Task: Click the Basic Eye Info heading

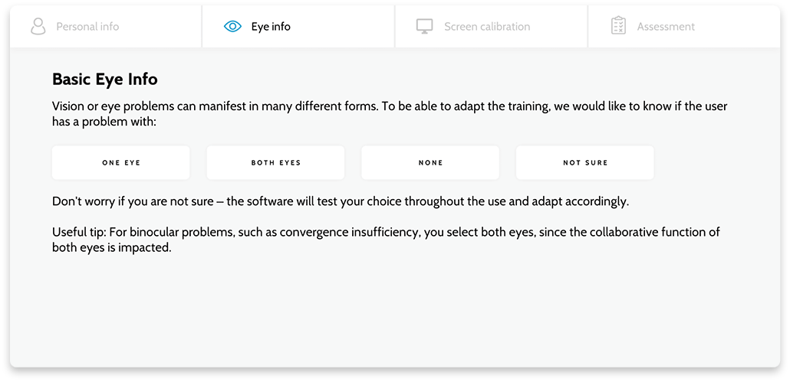Action: [105, 80]
